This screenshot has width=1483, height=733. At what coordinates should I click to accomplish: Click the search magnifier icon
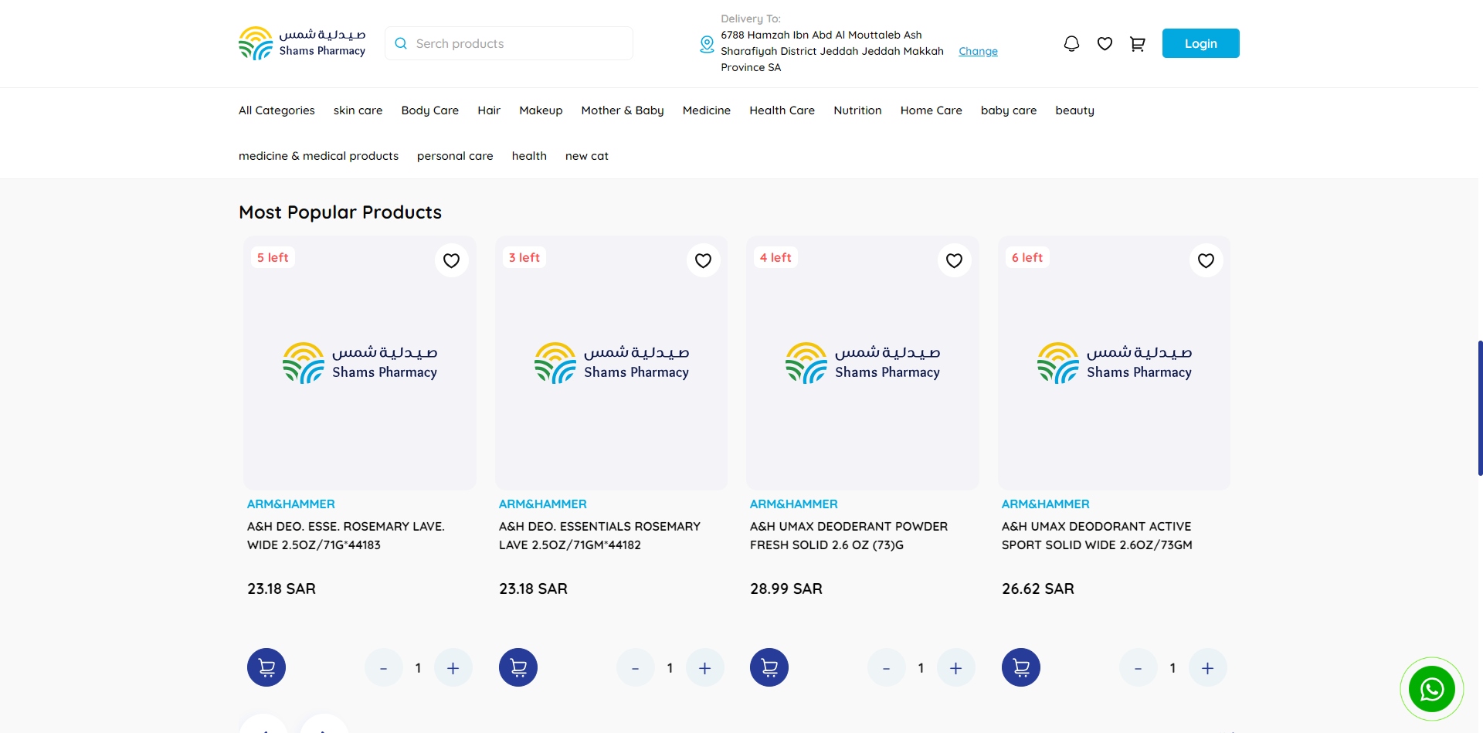click(x=401, y=43)
